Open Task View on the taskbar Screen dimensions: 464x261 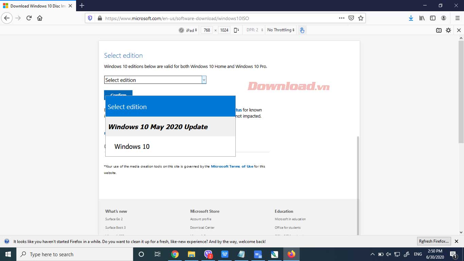click(x=158, y=254)
